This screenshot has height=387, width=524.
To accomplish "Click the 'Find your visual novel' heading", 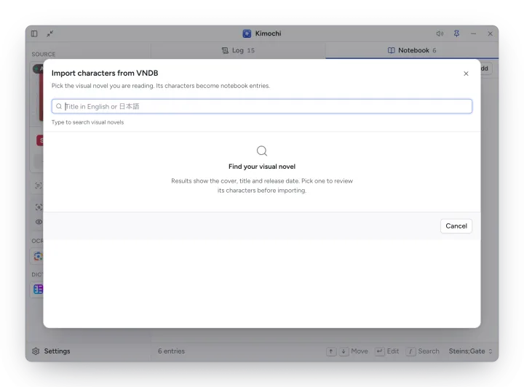I will pos(262,167).
